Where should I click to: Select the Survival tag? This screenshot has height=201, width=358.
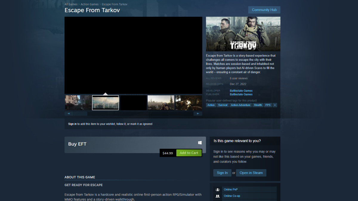(223, 105)
